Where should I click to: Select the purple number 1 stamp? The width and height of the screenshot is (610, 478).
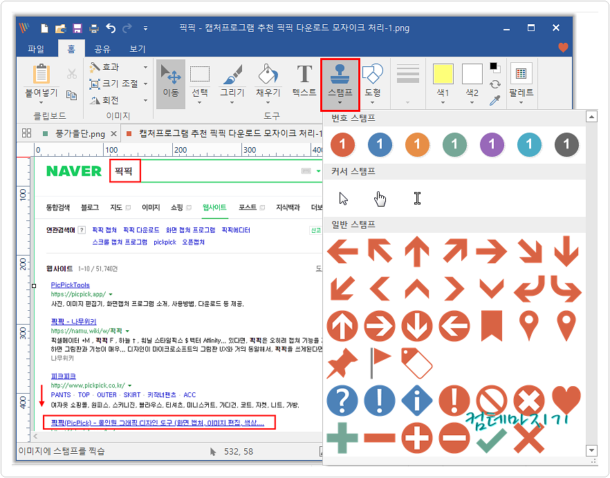[492, 144]
